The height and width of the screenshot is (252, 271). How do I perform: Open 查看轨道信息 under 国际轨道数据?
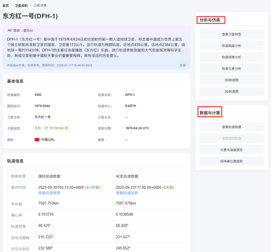pyautogui.click(x=49, y=193)
